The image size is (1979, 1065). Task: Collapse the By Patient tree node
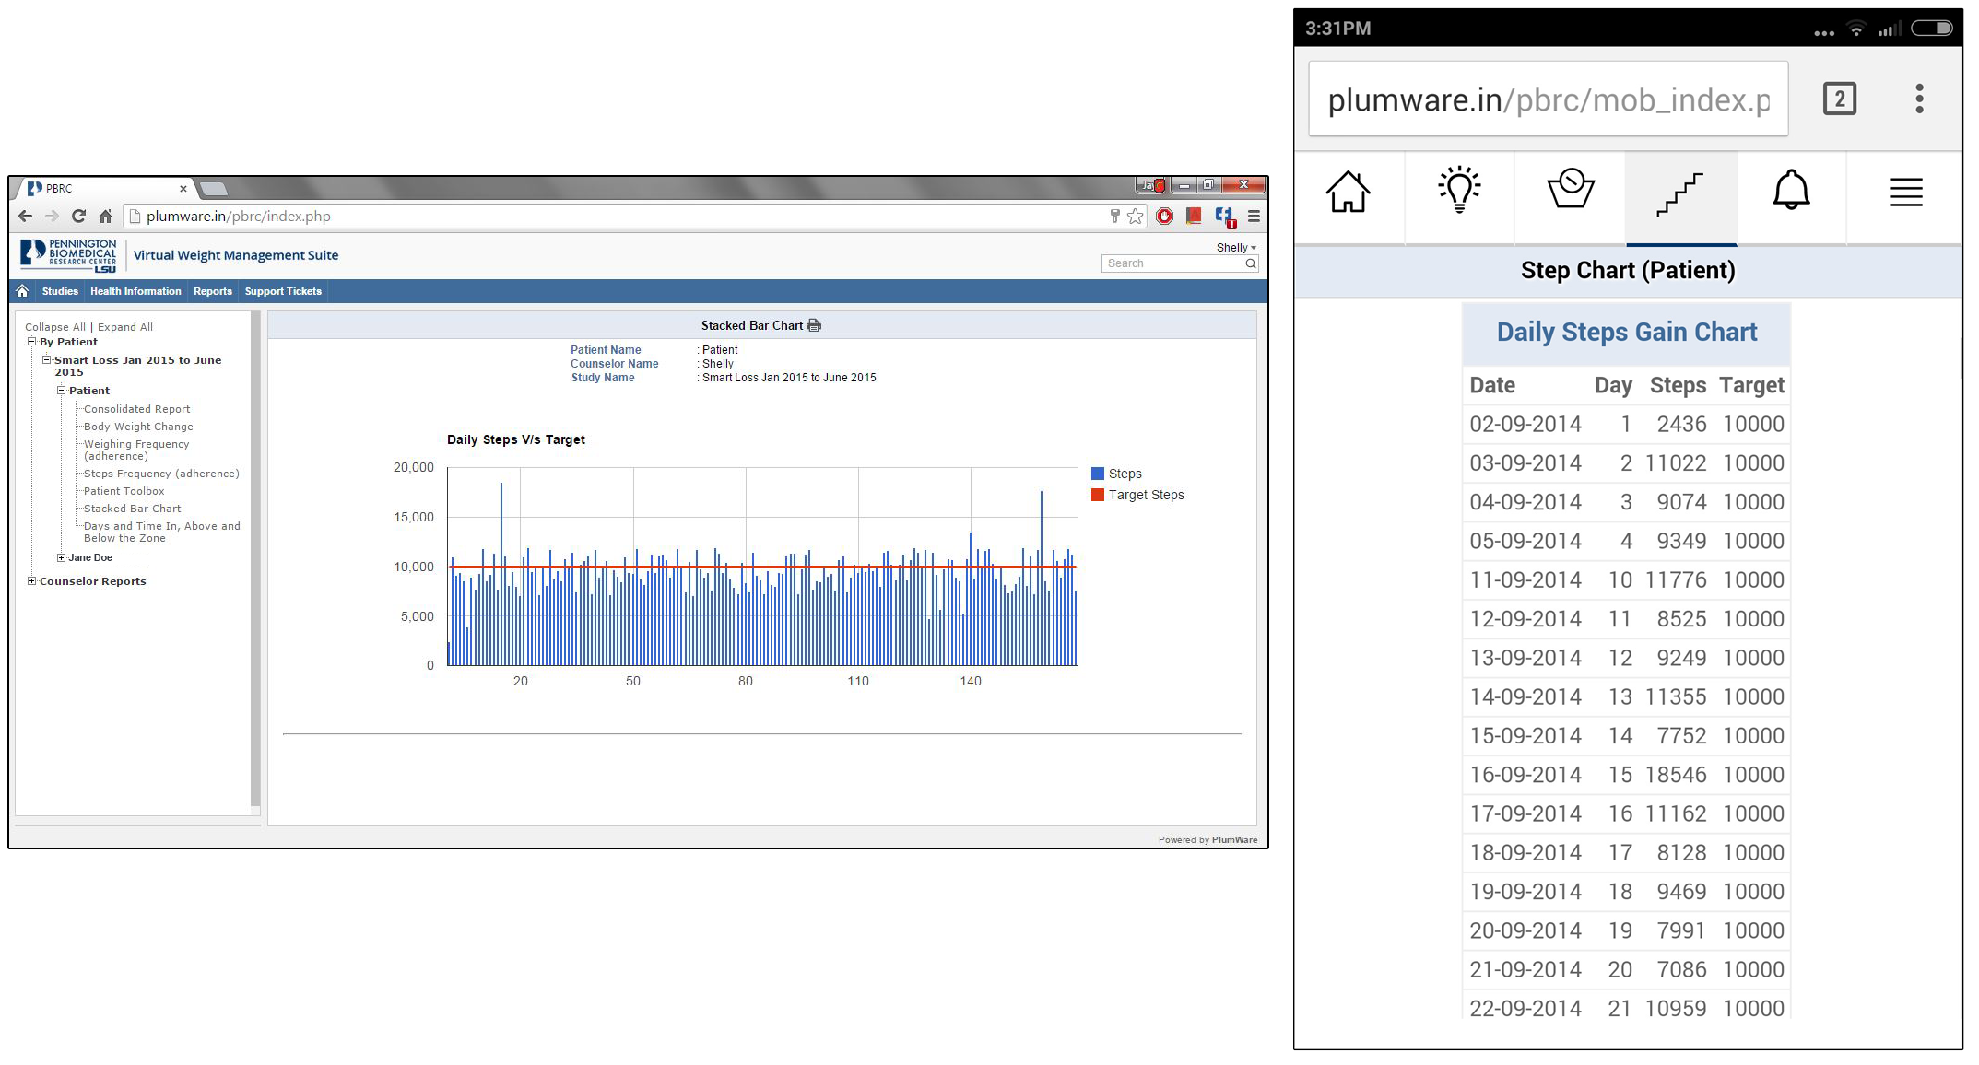(31, 342)
